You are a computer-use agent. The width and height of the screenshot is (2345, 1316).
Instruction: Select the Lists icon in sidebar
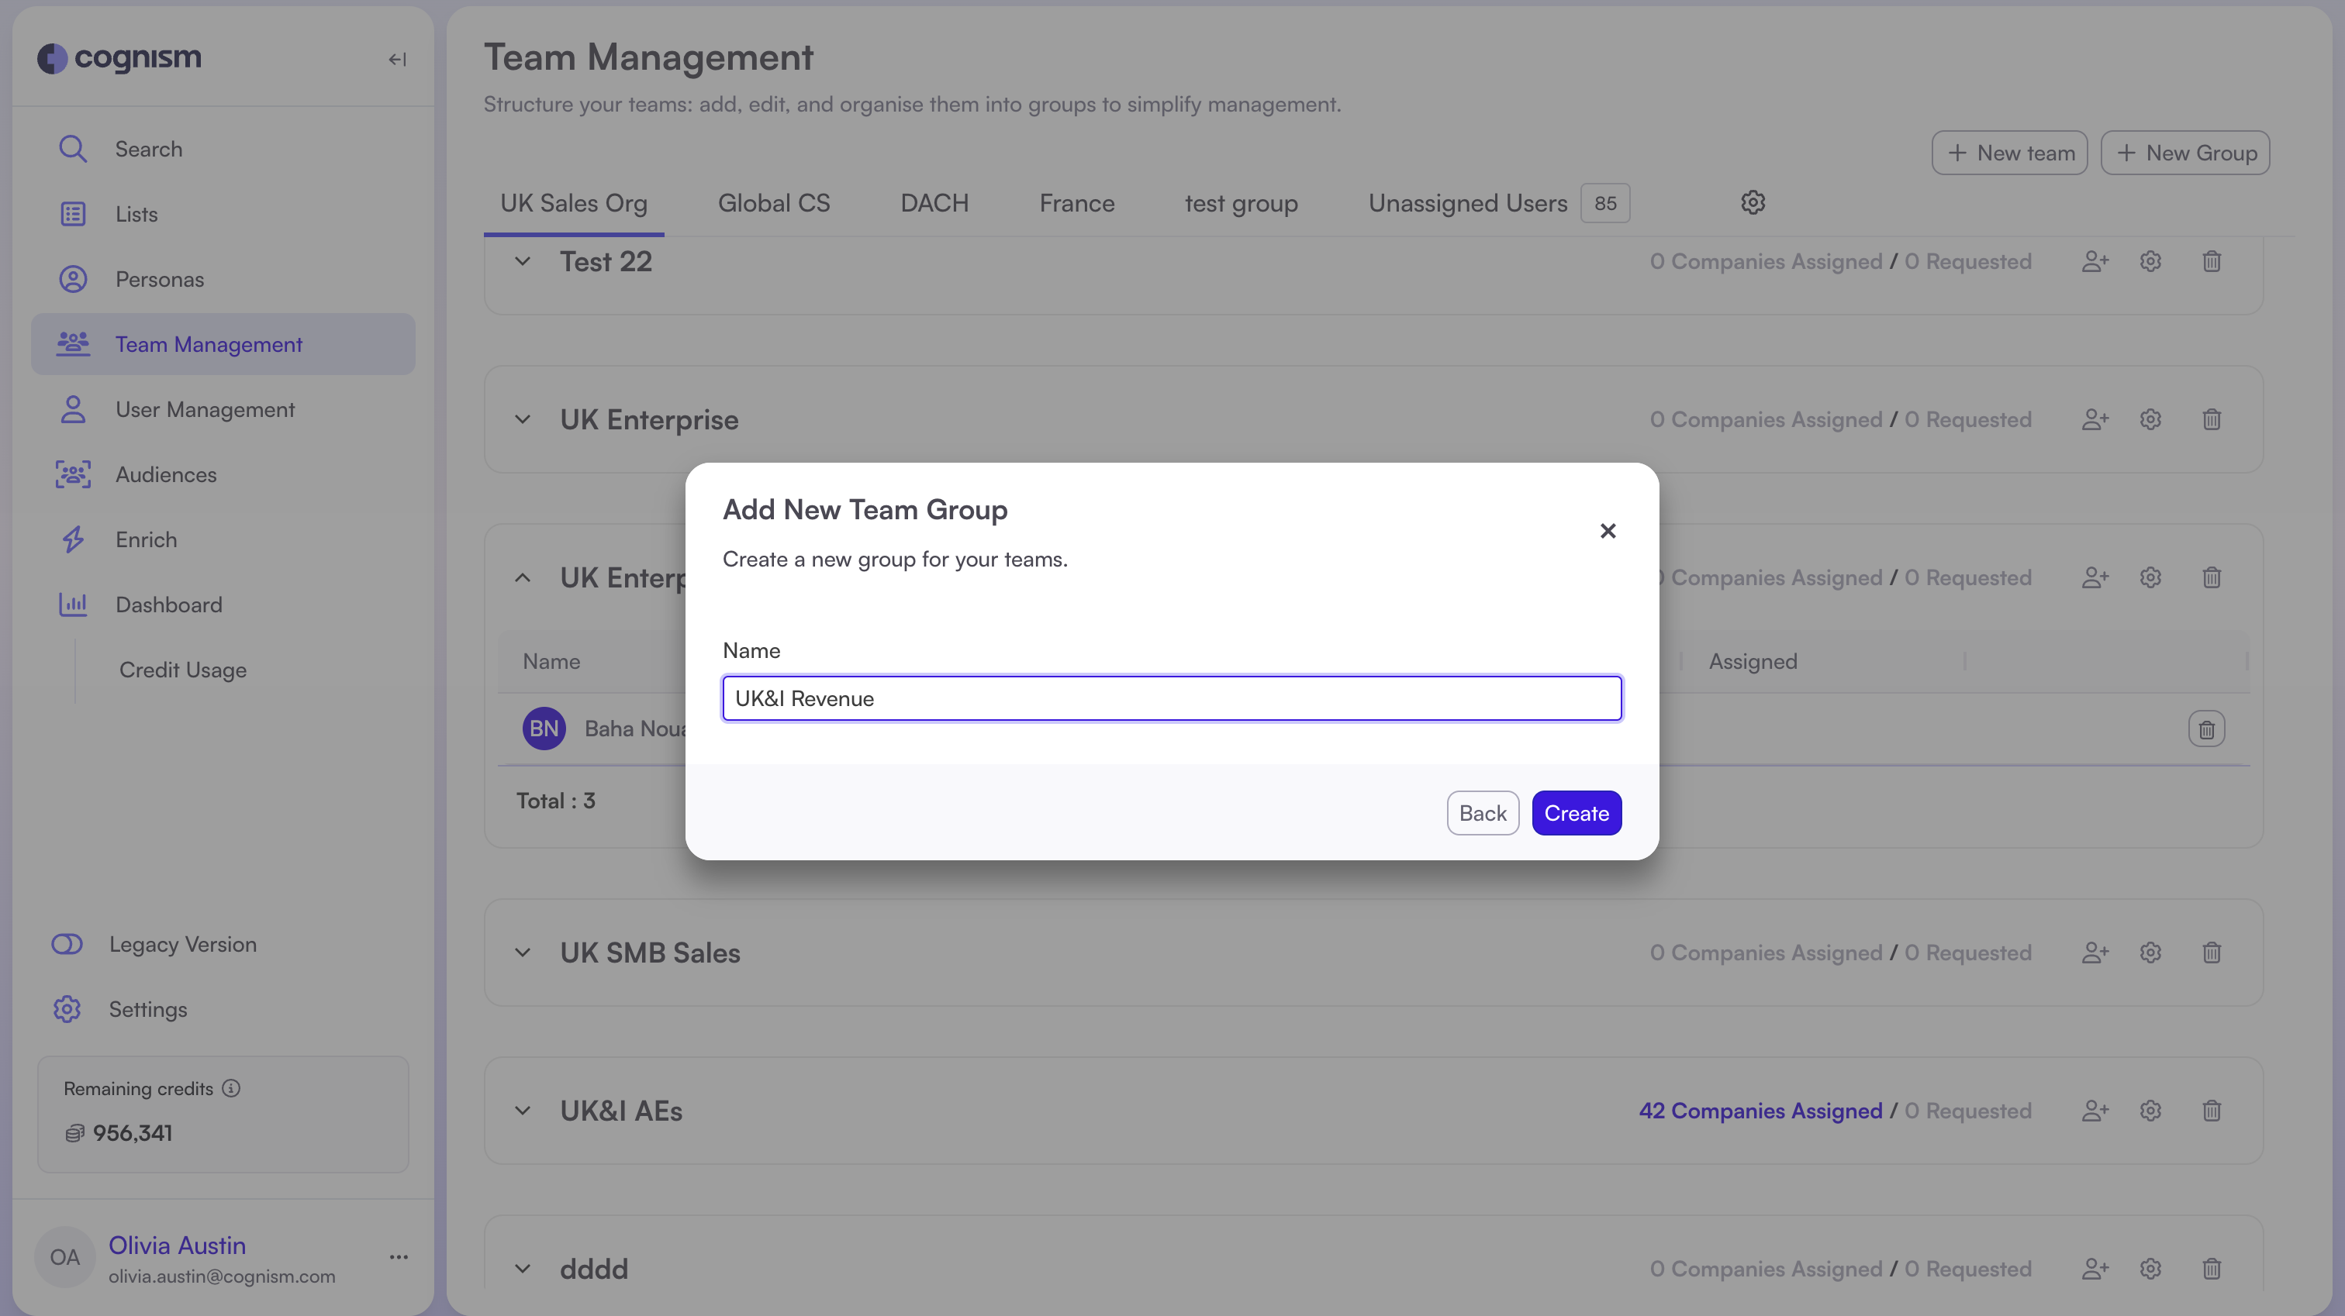pyautogui.click(x=73, y=213)
